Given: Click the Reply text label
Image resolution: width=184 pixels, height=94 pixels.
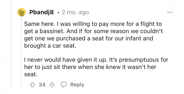Looking at the screenshot, I should tap(77, 85).
